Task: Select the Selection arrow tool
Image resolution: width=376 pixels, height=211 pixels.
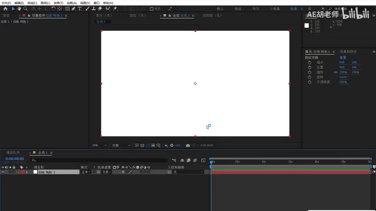Action: click(x=13, y=9)
